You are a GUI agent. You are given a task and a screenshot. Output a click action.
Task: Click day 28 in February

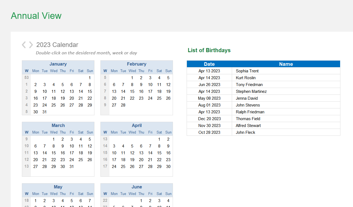tap(123, 105)
